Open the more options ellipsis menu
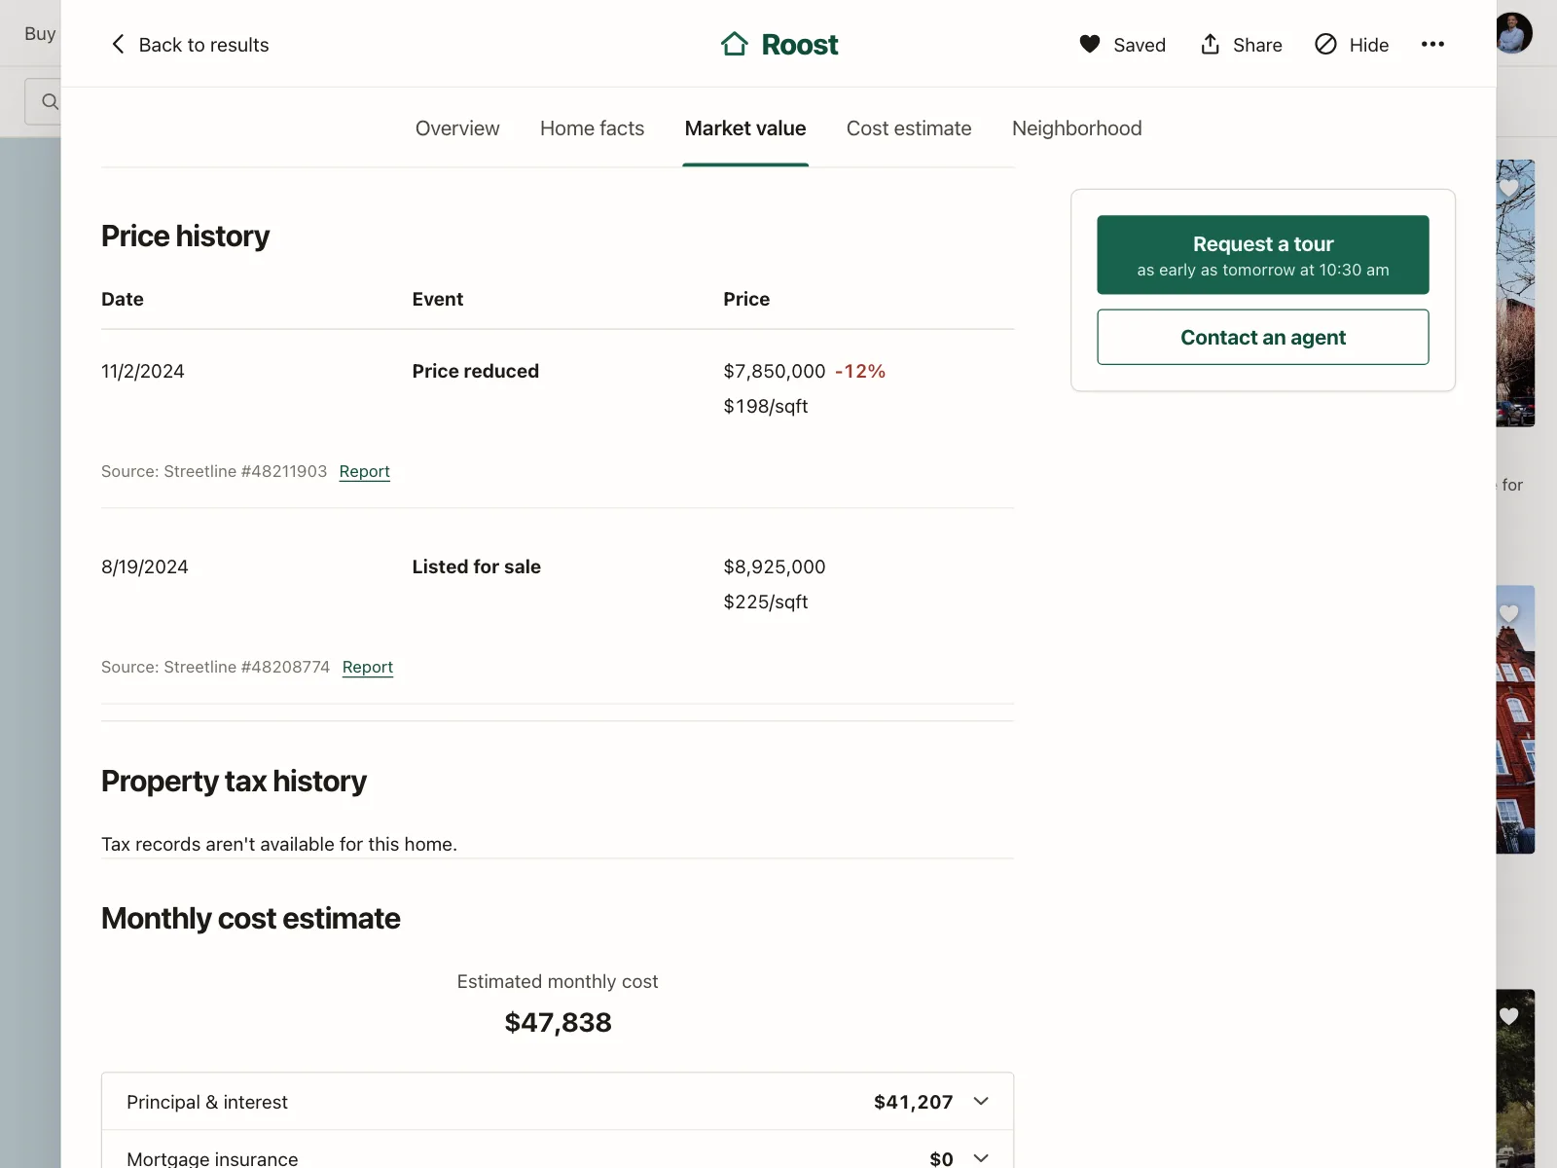This screenshot has height=1168, width=1557. pyautogui.click(x=1432, y=44)
